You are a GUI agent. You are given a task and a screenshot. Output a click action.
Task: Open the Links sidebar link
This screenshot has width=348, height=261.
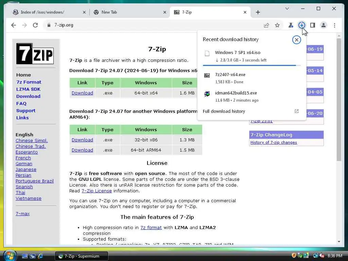point(22,118)
